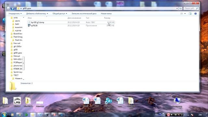Open Добавить в библиотеку dropdown

pos(37,14)
